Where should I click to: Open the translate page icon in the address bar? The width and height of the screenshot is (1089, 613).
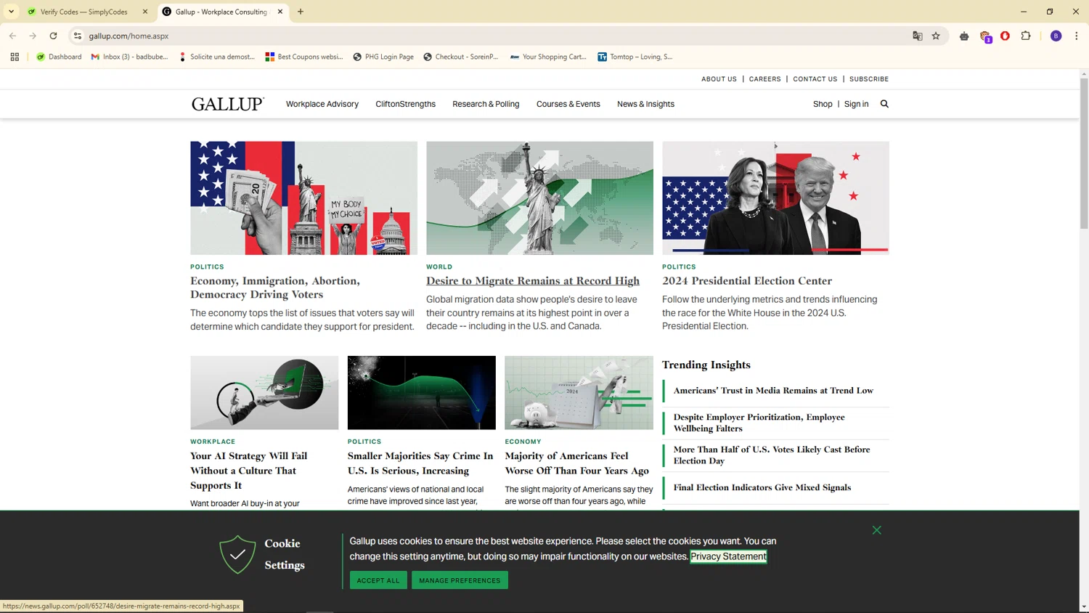click(917, 36)
